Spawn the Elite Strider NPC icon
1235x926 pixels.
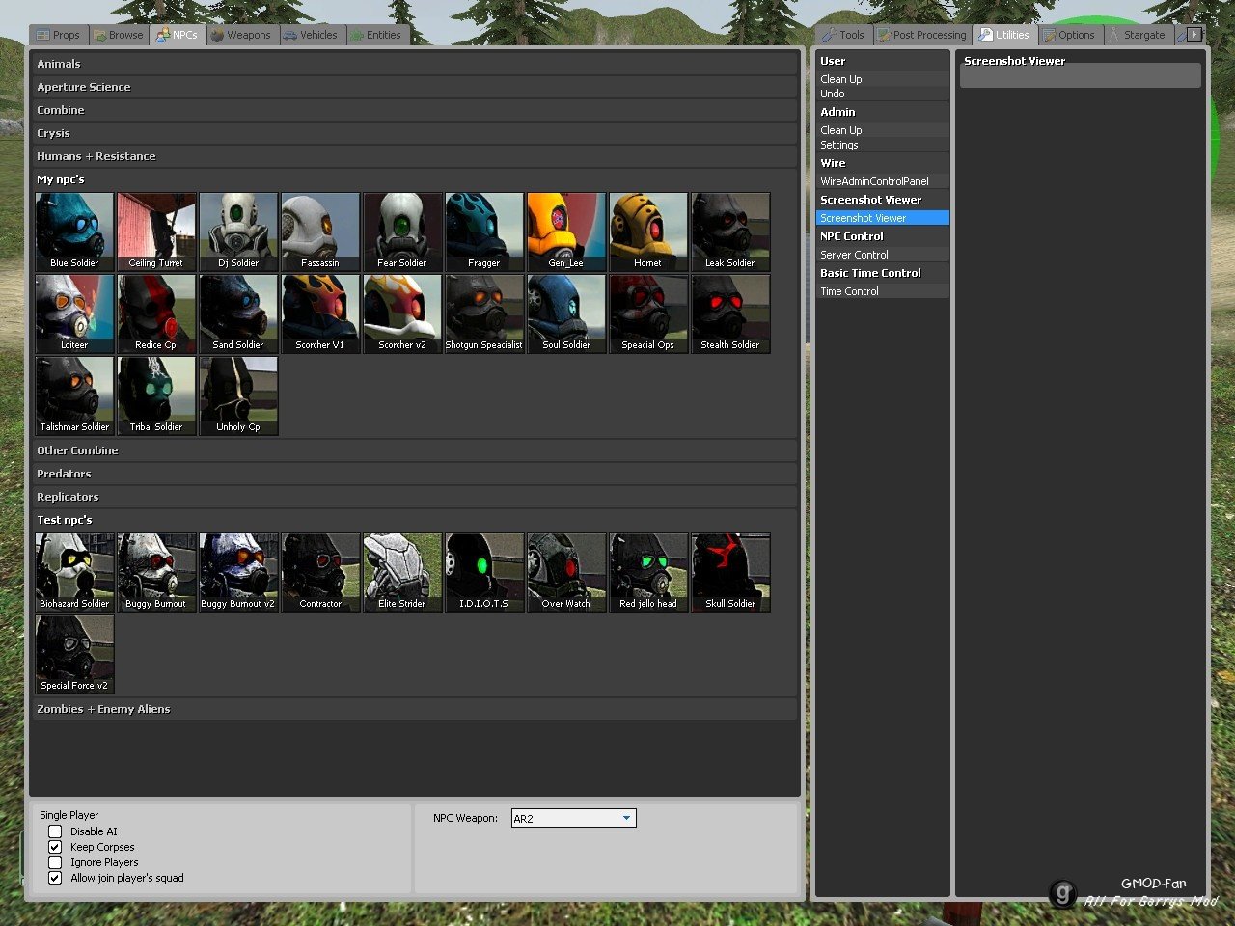(402, 572)
